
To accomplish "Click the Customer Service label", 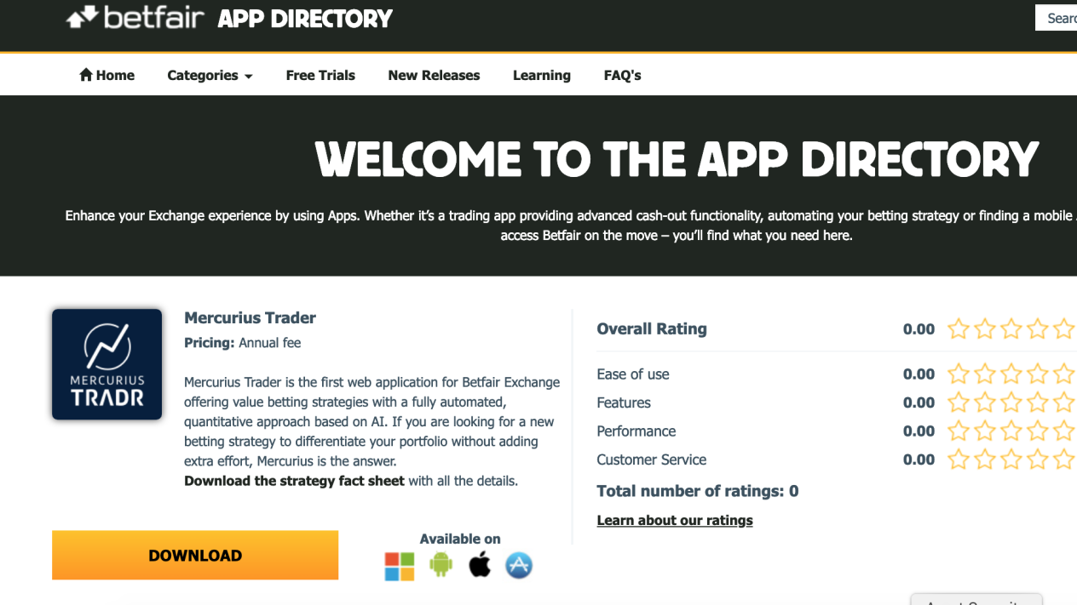I will coord(652,459).
